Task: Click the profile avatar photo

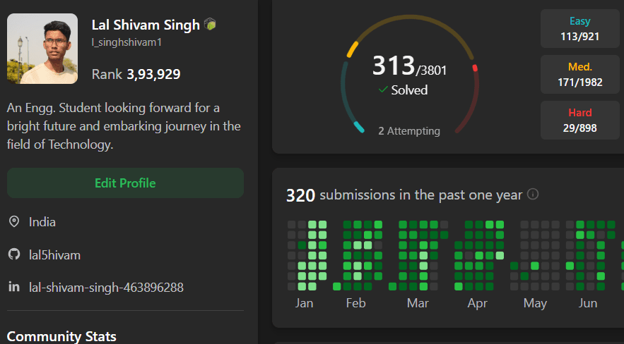Action: 42,49
